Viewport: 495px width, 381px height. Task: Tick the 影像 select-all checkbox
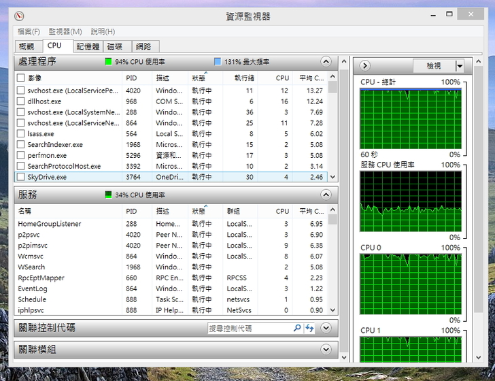tap(21, 78)
